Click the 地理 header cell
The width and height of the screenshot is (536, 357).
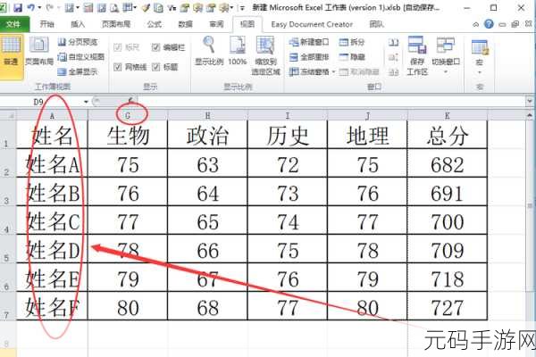click(367, 135)
